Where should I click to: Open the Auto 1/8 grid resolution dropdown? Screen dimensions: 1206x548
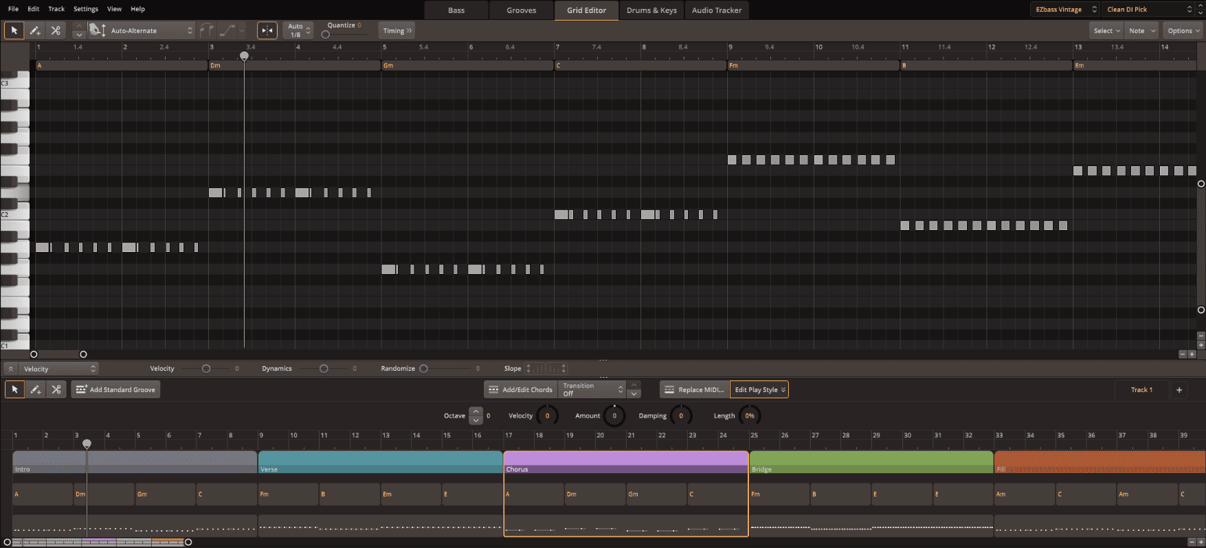tap(300, 30)
